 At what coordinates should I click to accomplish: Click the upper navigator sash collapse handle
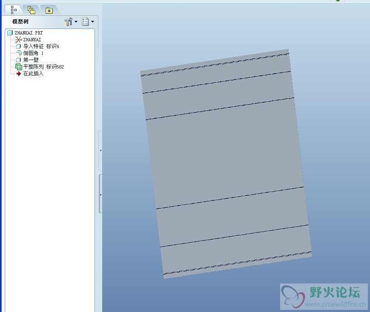[x=100, y=150]
